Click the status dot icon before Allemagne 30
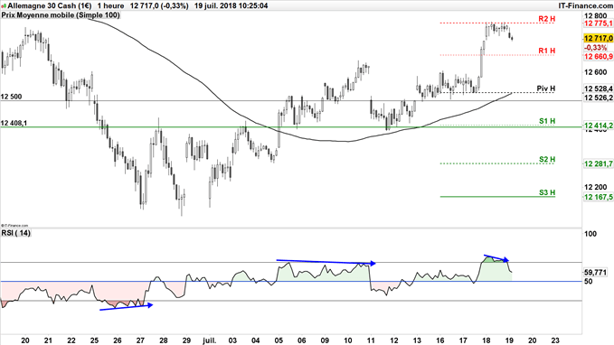This screenshot has height=345, width=614. pyautogui.click(x=4, y=5)
